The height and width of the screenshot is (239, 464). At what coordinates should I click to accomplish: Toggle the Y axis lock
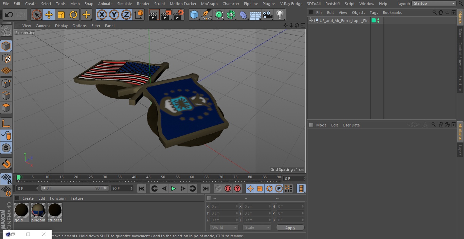(114, 15)
